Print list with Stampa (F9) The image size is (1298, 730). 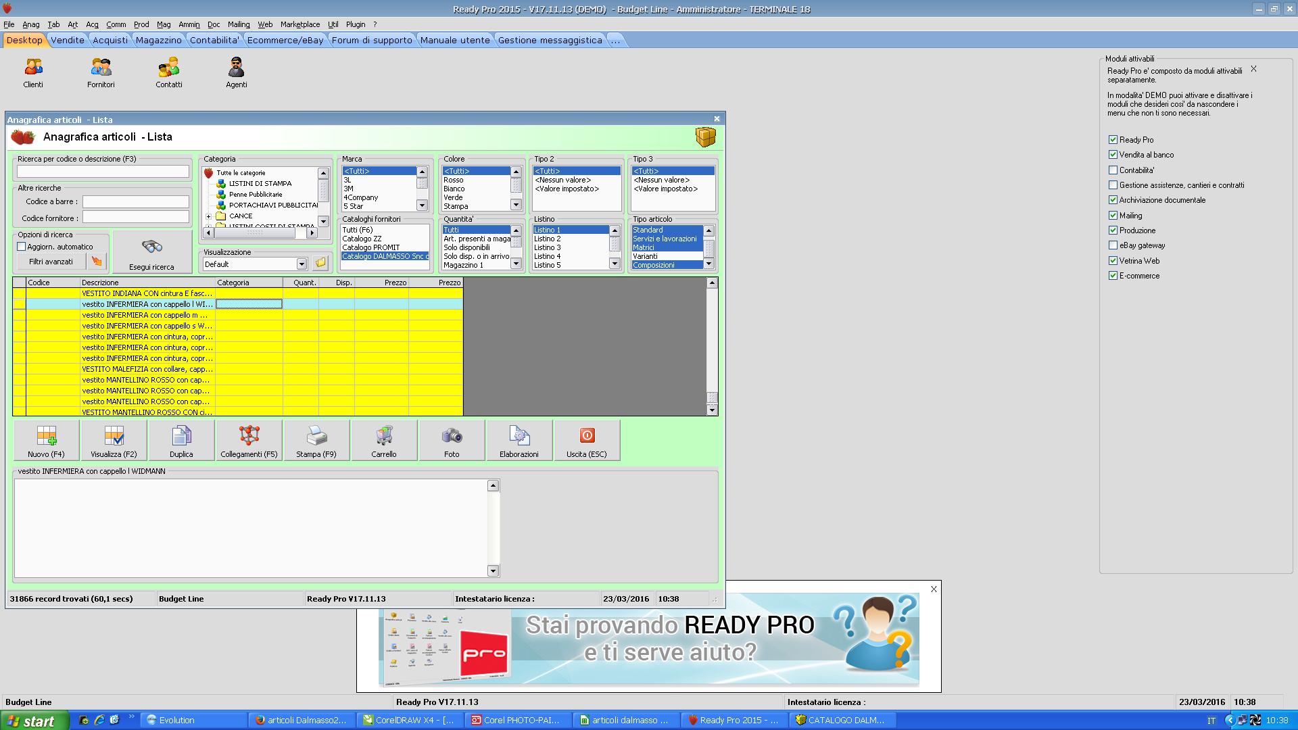(317, 441)
